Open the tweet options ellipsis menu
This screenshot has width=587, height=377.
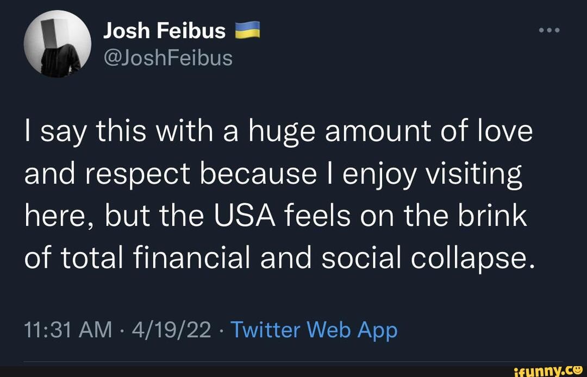(549, 30)
